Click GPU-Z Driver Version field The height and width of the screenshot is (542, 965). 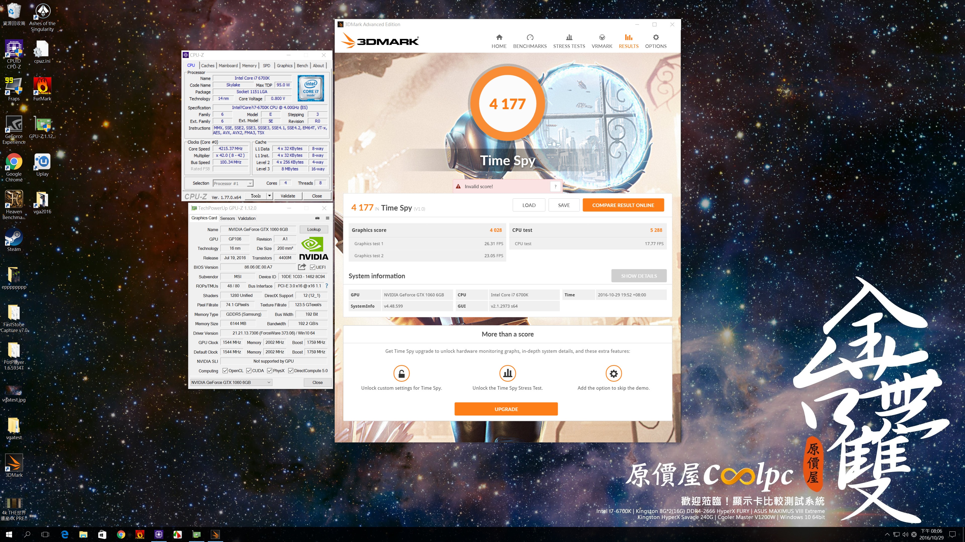tap(273, 333)
